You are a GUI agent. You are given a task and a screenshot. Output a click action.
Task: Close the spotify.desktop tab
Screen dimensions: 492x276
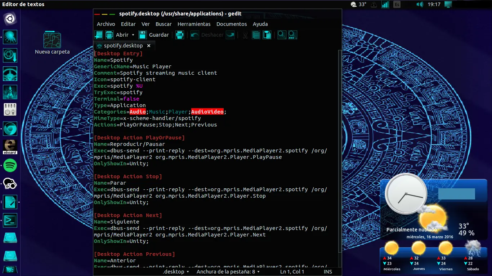[x=149, y=46]
